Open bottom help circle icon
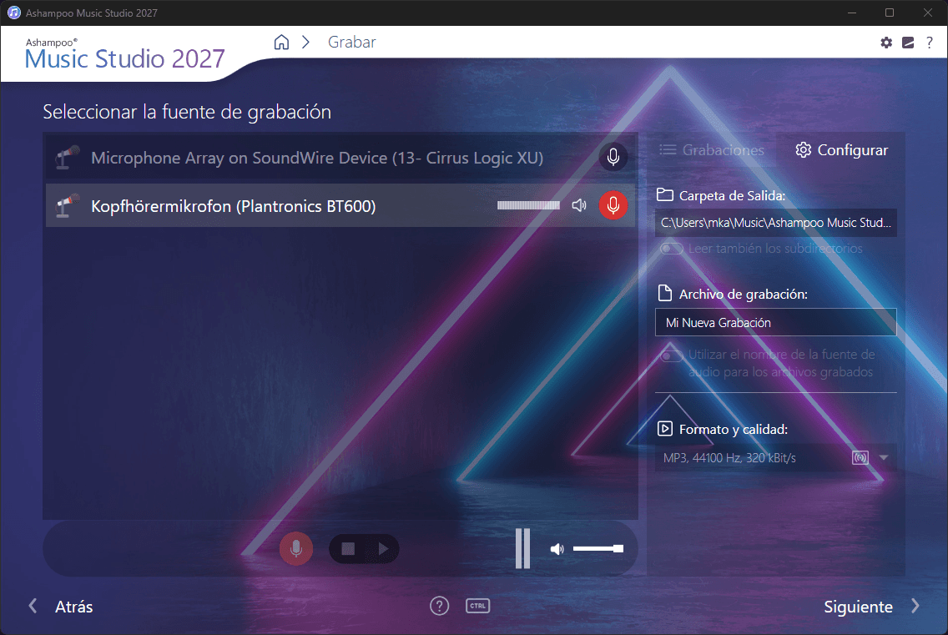The image size is (948, 635). tap(440, 605)
